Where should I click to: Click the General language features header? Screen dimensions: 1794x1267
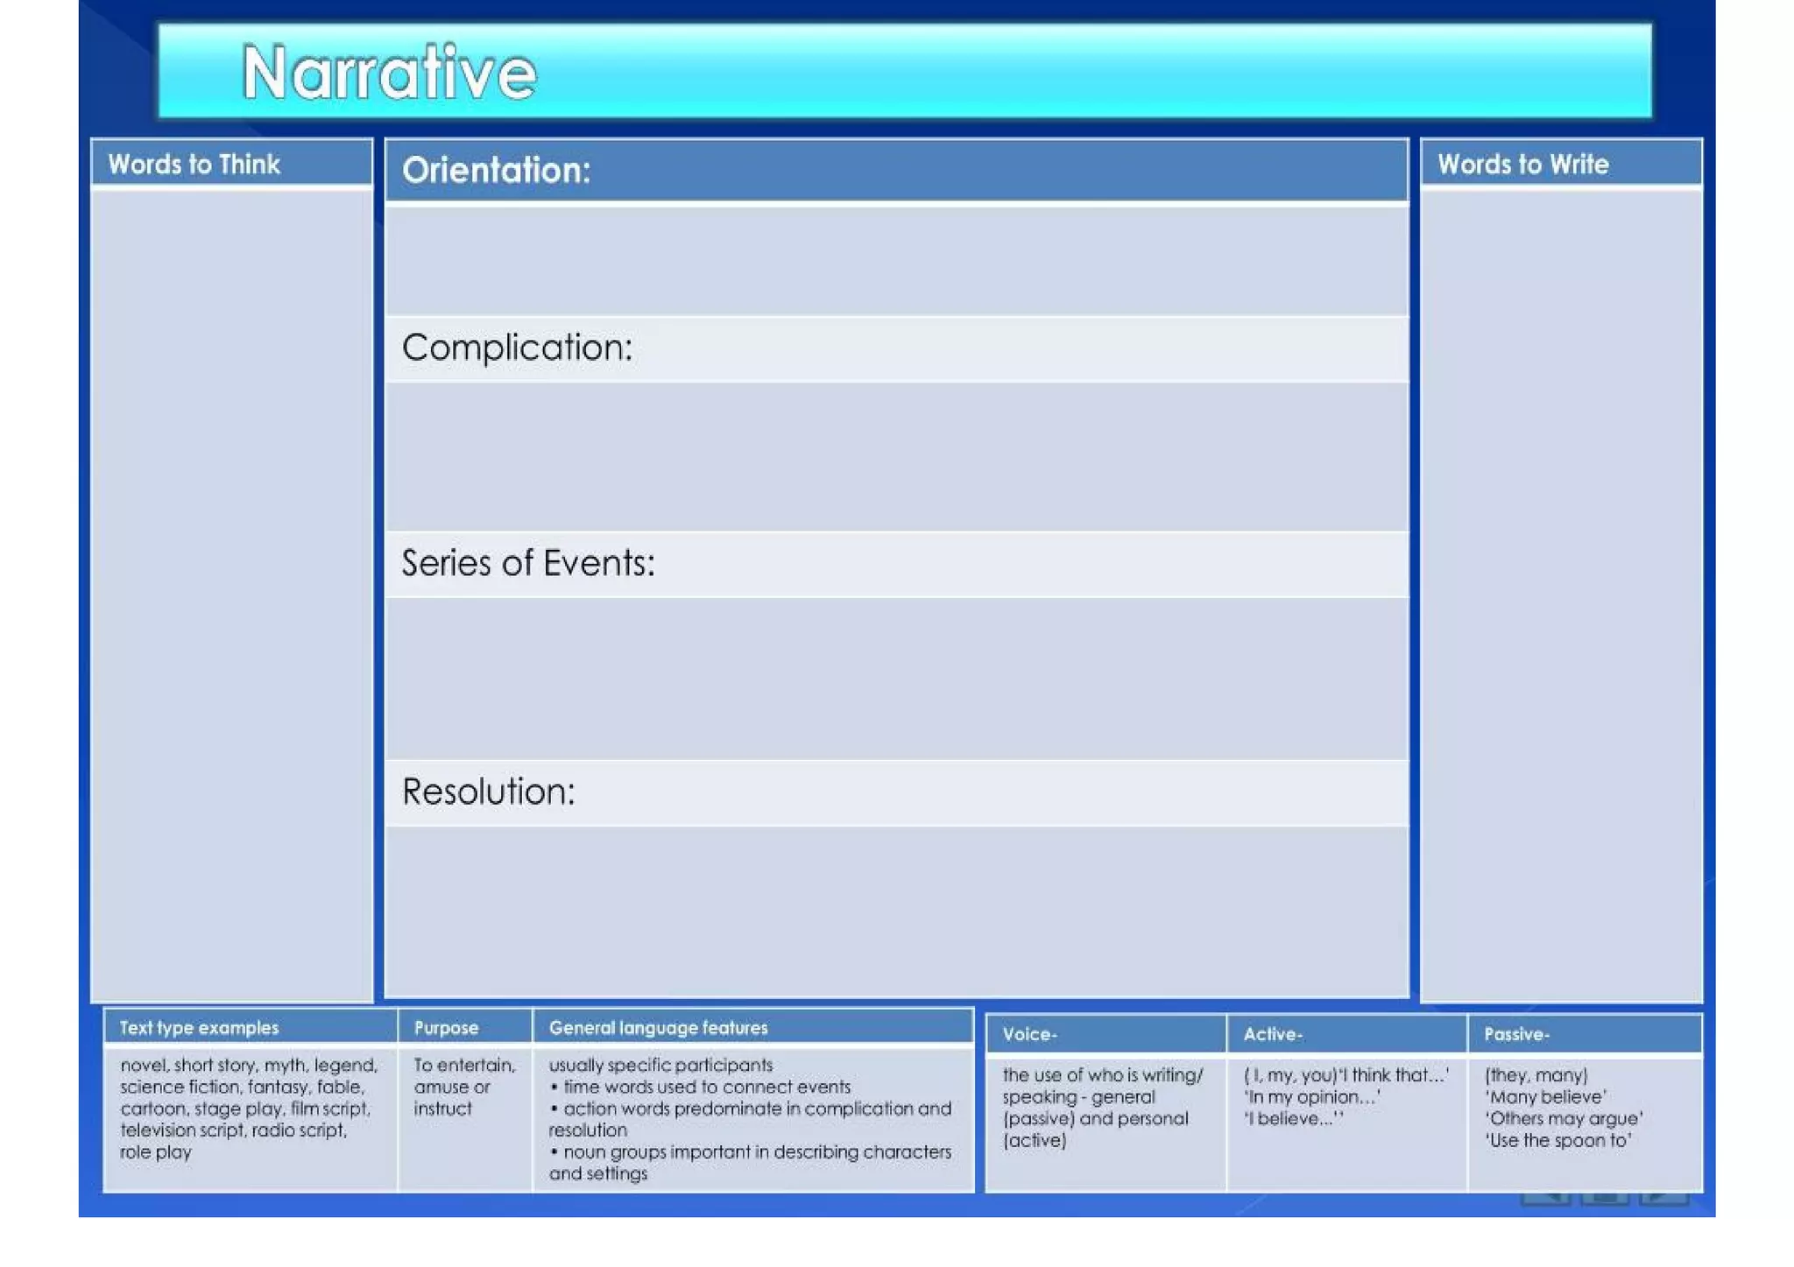(x=753, y=1027)
